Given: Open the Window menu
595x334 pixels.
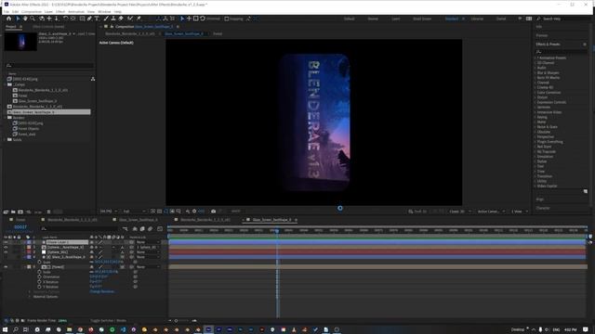Looking at the screenshot, I should (x=104, y=12).
